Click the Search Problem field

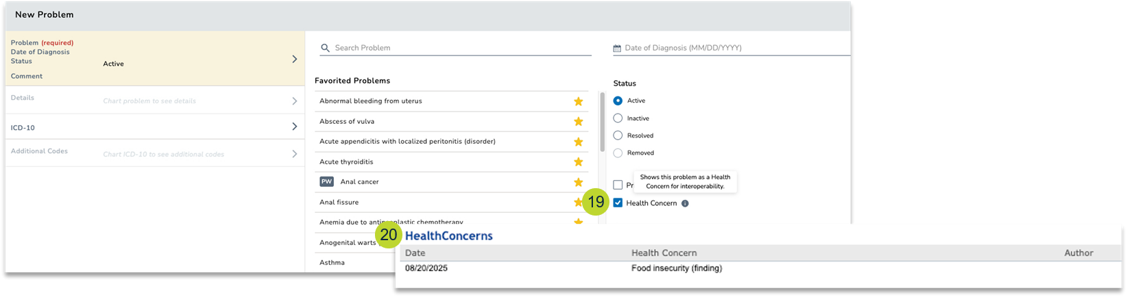click(459, 48)
